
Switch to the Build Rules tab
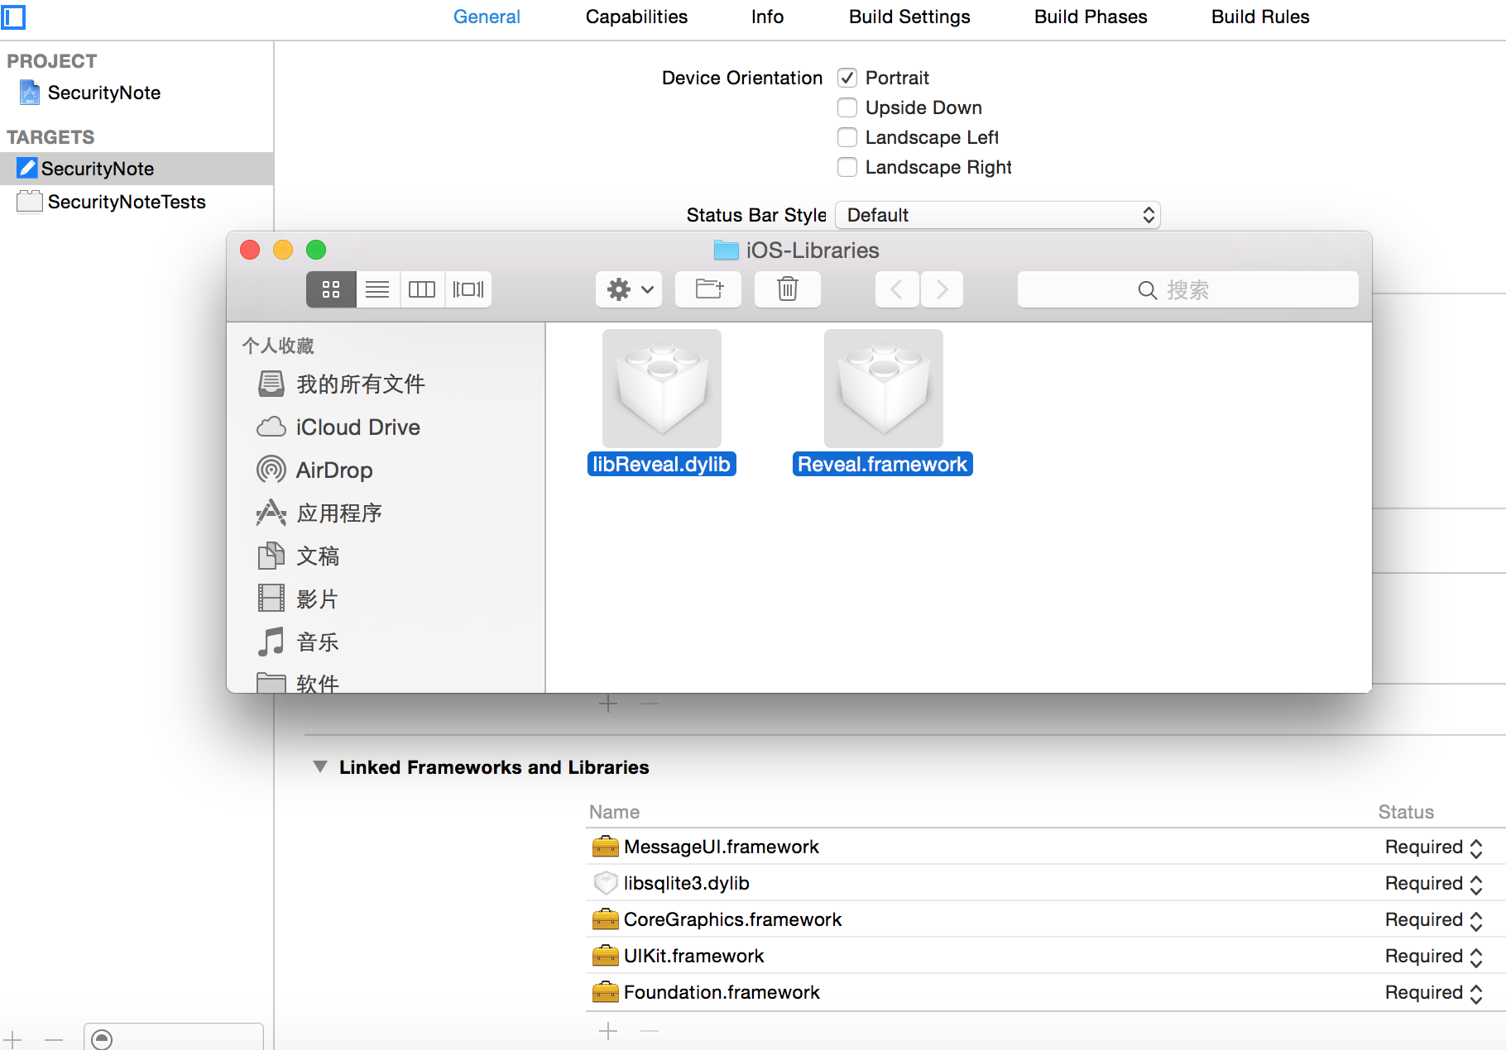[x=1260, y=17]
